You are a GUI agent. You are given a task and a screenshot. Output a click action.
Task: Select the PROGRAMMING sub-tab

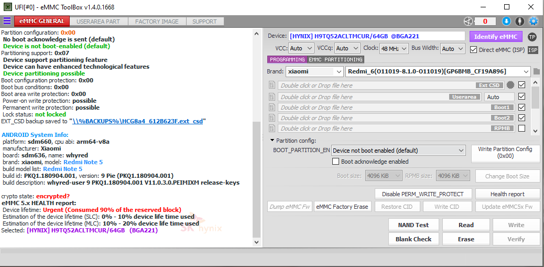(x=287, y=60)
